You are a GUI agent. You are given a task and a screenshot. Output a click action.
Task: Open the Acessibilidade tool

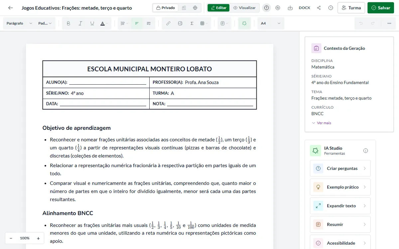click(340, 243)
